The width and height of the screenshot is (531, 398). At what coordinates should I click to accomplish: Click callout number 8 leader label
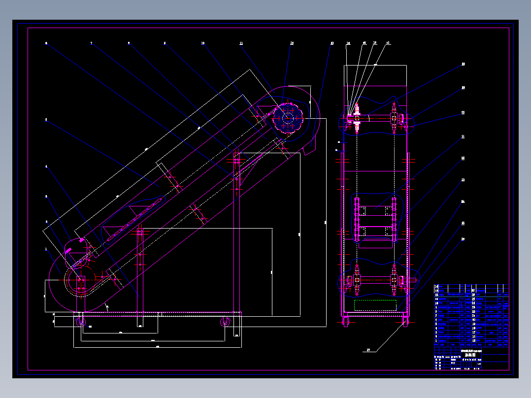point(129,43)
